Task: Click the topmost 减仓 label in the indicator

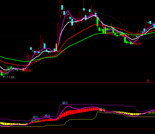Action: pos(65,103)
